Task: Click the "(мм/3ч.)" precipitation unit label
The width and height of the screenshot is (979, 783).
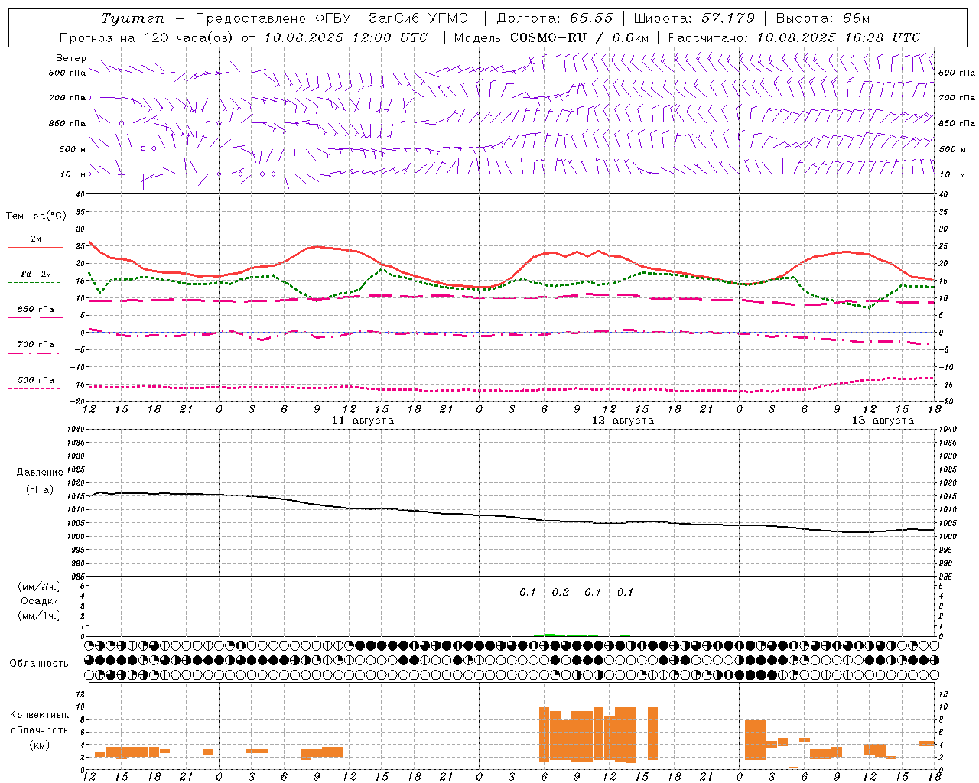Action: [x=40, y=586]
